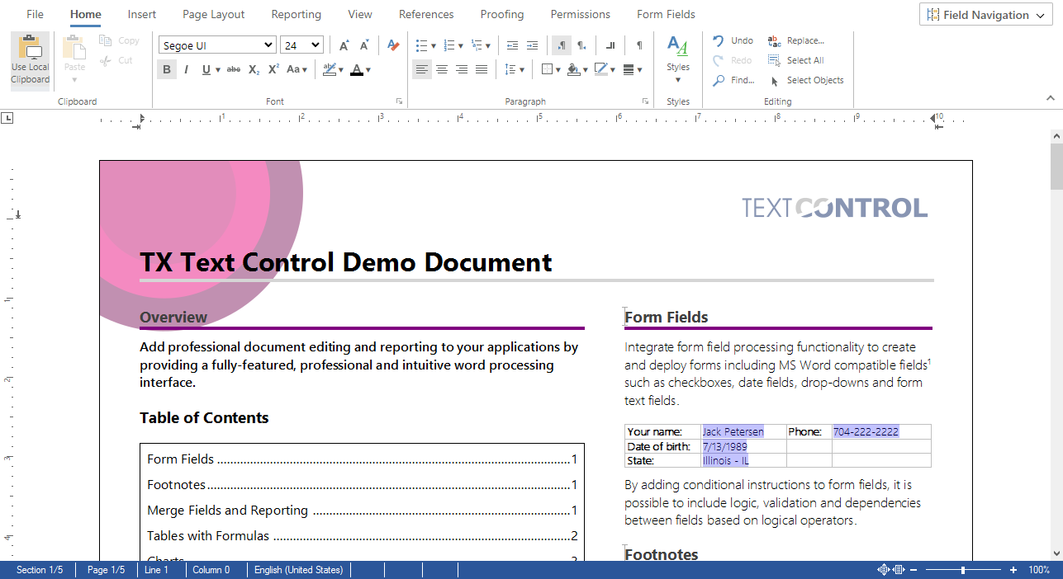Expand the numbered list dropdown
1063x579 pixels.
[460, 45]
